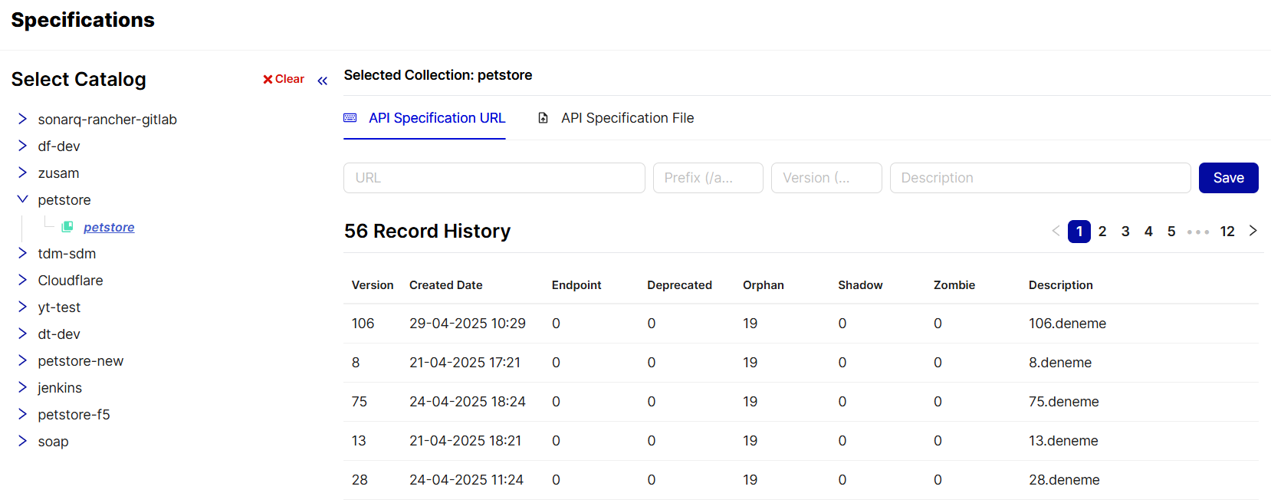
Task: Click the red X Clear icon
Action: click(x=268, y=79)
